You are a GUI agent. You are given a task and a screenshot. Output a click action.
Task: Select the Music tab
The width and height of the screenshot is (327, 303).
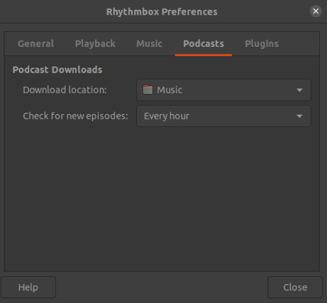(x=149, y=44)
